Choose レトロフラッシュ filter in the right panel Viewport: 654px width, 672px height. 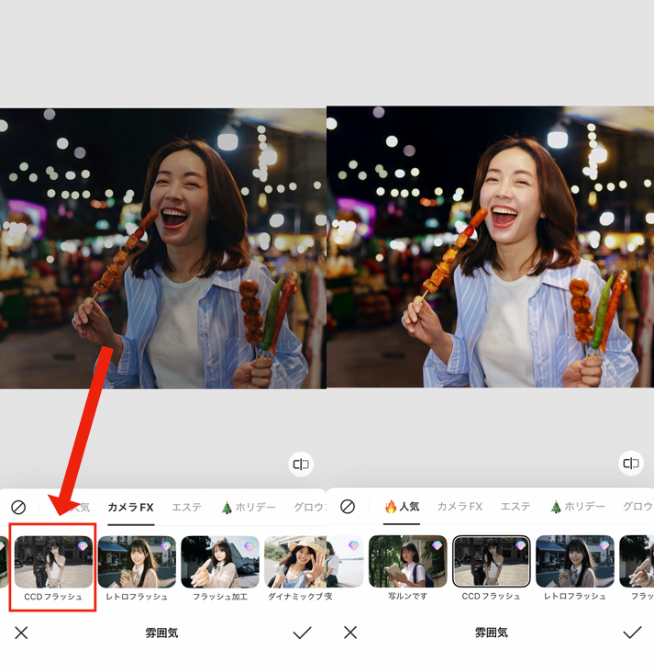coord(574,562)
